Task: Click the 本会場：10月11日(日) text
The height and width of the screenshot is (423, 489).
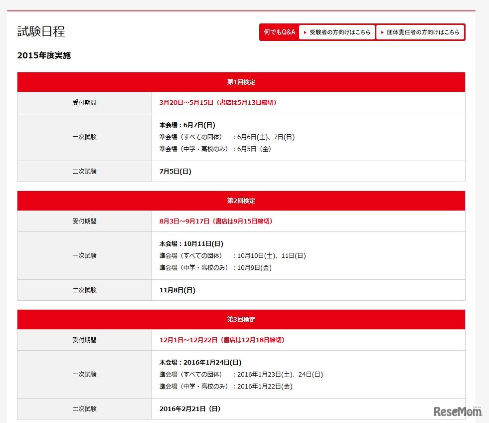Action: [x=191, y=243]
